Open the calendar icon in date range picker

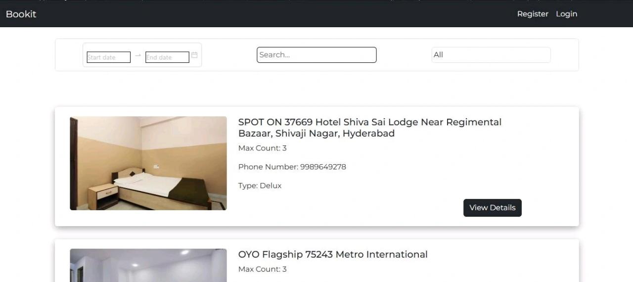(194, 55)
